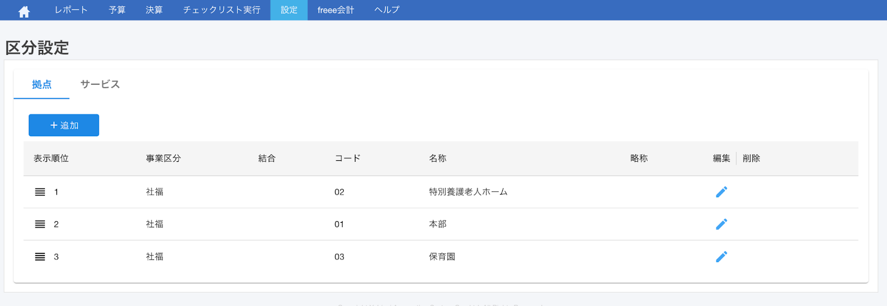
Task: Go to the home page icon
Action: [x=24, y=11]
